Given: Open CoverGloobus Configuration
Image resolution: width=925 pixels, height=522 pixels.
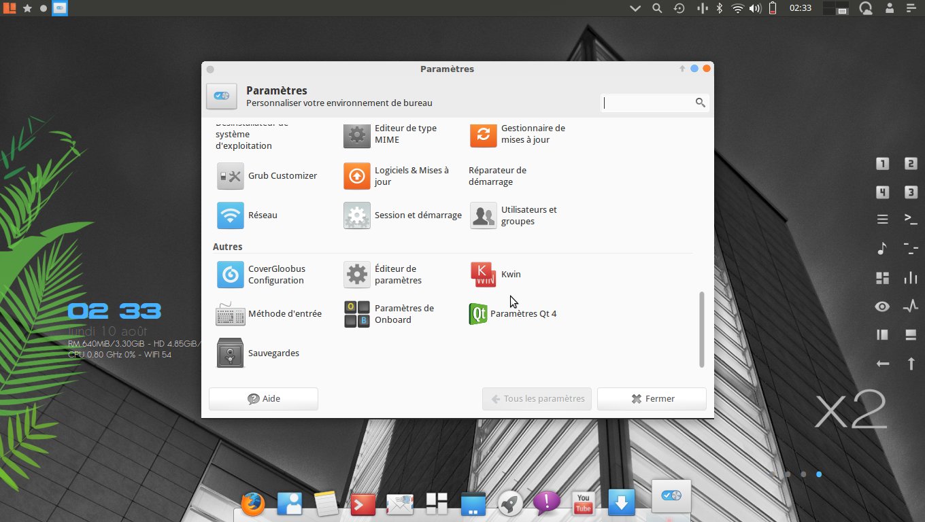Looking at the screenshot, I should click(x=230, y=274).
